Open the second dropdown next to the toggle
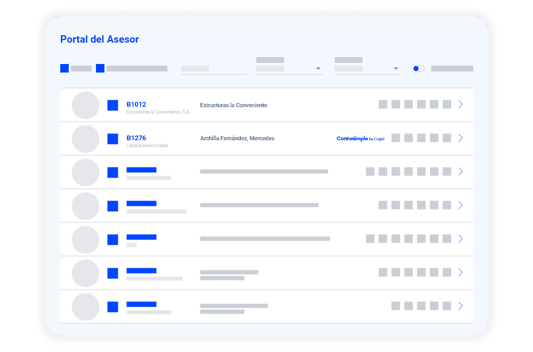The image size is (533, 352). (x=367, y=69)
